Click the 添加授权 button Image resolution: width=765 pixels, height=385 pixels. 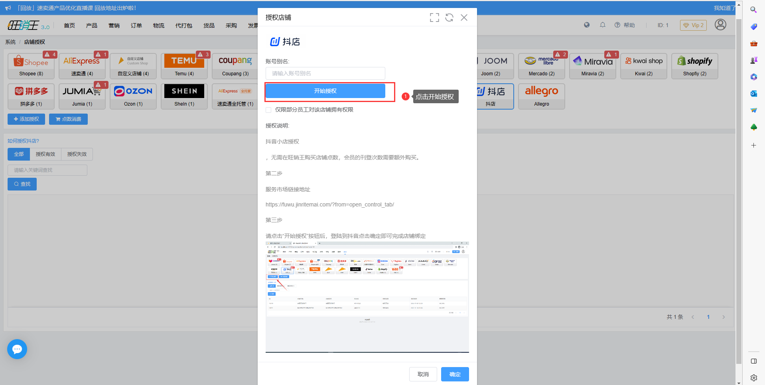26,119
